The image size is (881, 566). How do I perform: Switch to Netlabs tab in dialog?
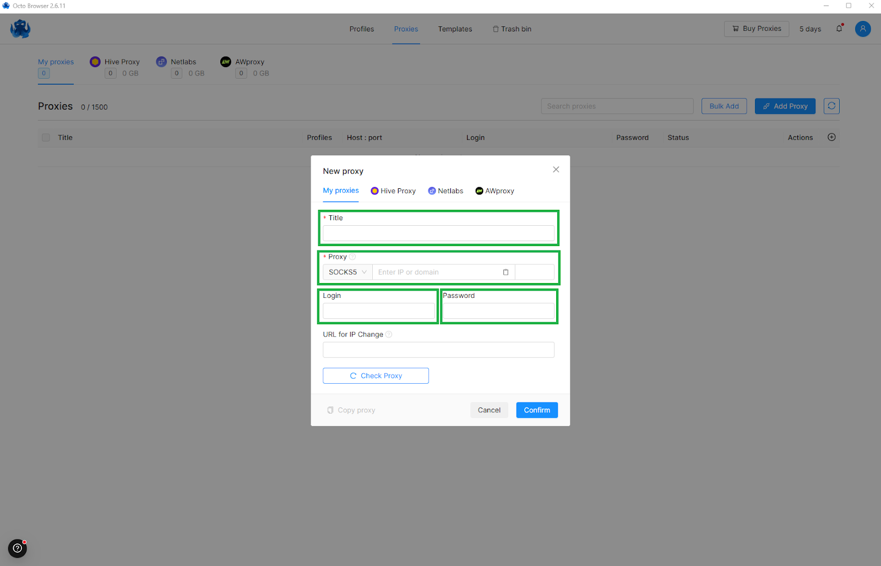(445, 191)
